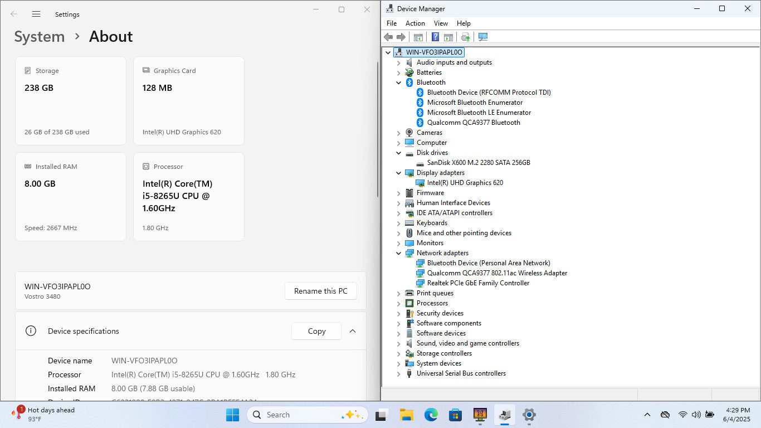
Task: Click volume speaker icon in tray
Action: [x=696, y=415]
